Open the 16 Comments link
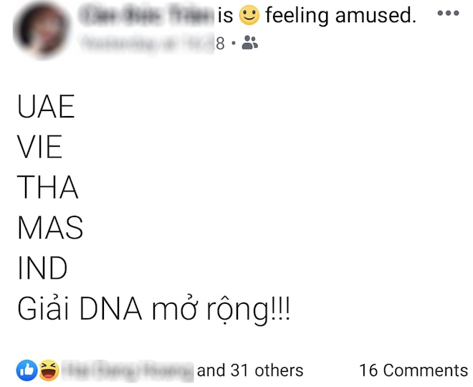This screenshot has height=387, width=473. pyautogui.click(x=413, y=371)
